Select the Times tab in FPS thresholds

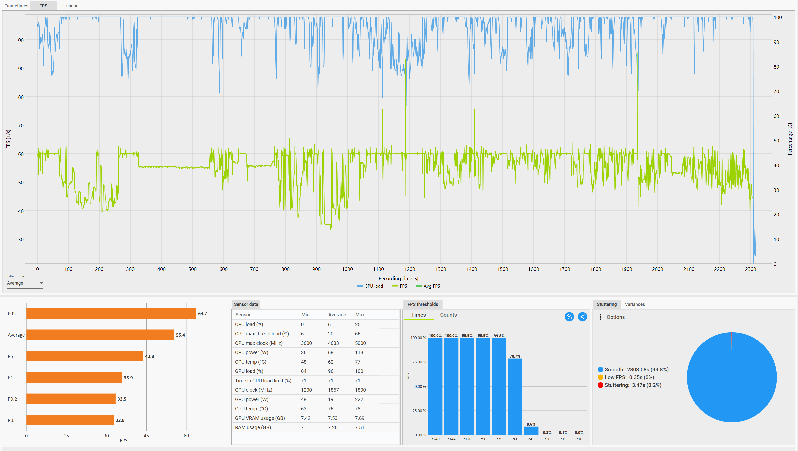click(x=418, y=315)
